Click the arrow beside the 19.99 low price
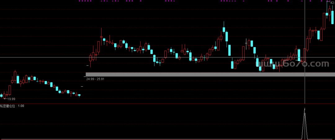Image resolution: width=335 pixels, height=140 pixels. [5, 99]
